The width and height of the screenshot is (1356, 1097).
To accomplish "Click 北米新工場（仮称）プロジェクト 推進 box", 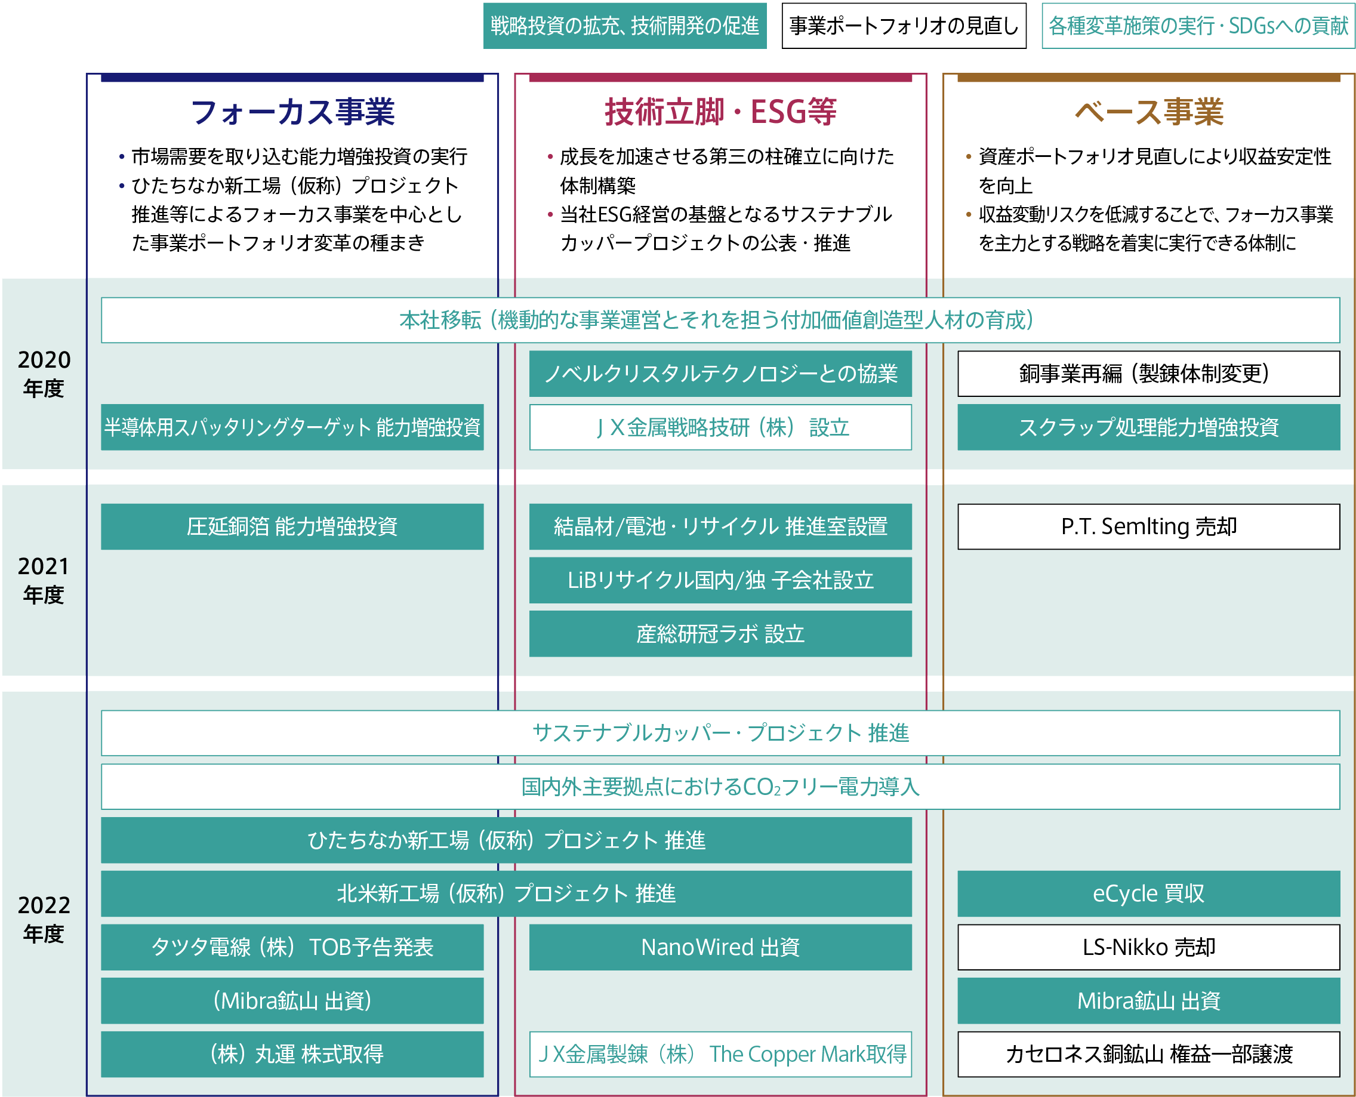I will click(x=506, y=893).
